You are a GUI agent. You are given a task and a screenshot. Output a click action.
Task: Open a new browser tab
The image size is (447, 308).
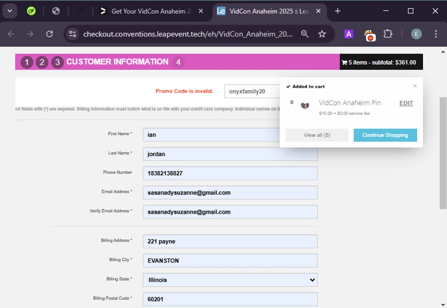click(x=338, y=11)
